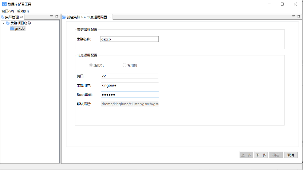
Task: Maximize the editor area panel
Action: tap(299, 16)
